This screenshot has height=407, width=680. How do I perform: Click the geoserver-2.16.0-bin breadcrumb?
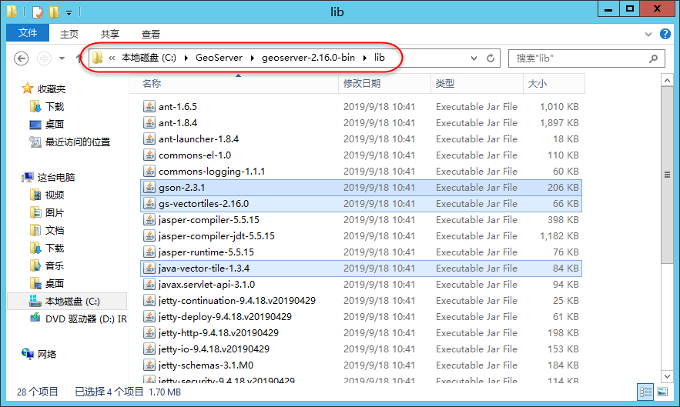pos(308,58)
